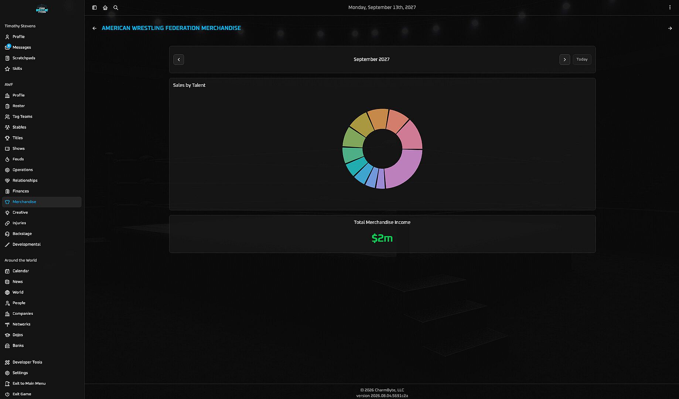The height and width of the screenshot is (399, 679).
Task: Click the $2m total income value
Action: tap(382, 238)
